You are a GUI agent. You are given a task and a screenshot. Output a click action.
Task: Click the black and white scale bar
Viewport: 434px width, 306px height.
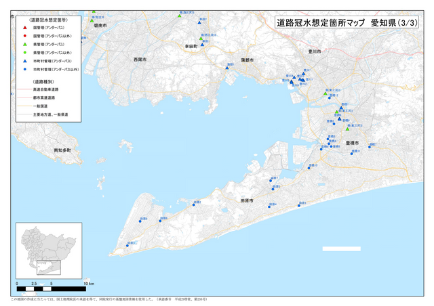pyautogui.click(x=52, y=289)
